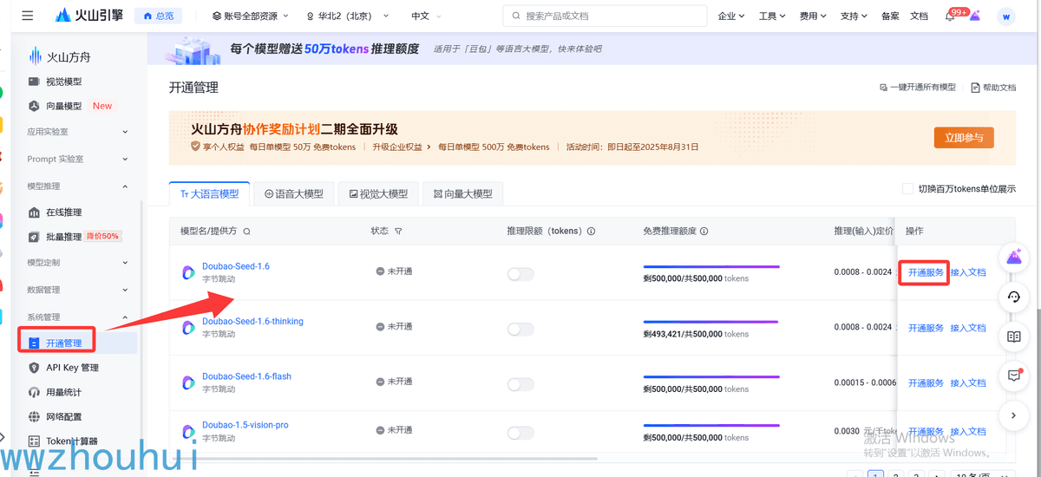Open the notification bell

[950, 16]
